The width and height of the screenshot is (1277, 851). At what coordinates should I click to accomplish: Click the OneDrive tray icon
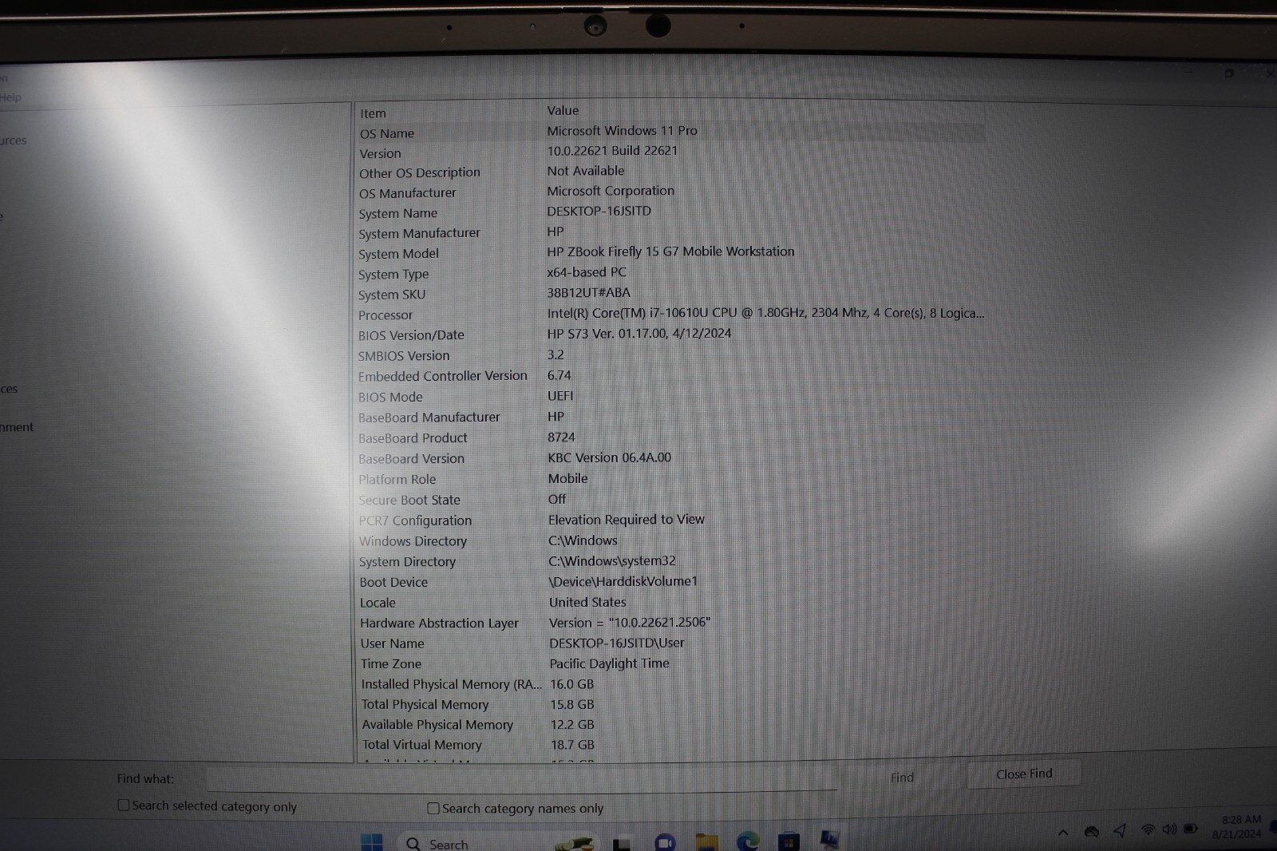tap(1092, 832)
